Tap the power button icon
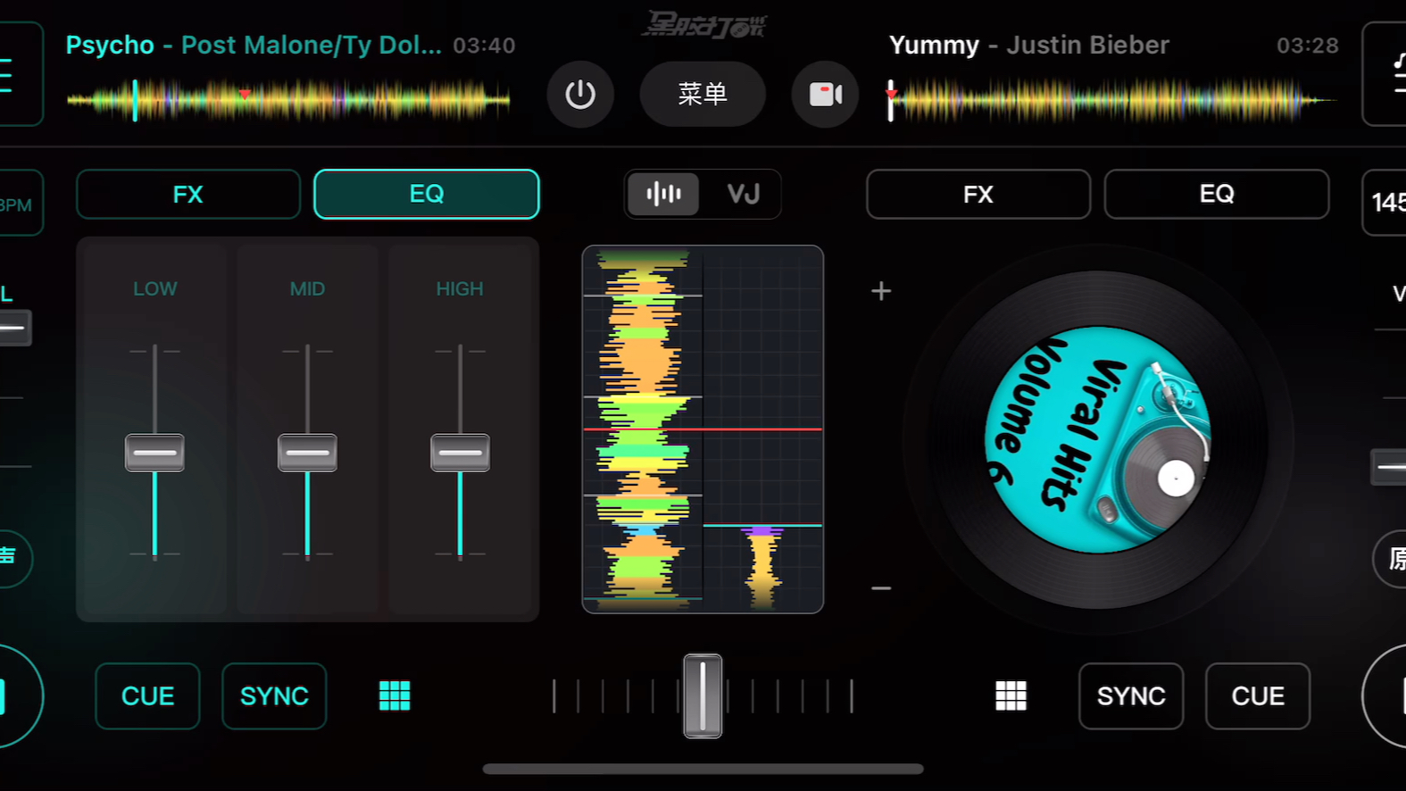1406x791 pixels. pos(580,94)
